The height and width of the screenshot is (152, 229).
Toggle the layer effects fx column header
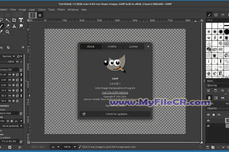tap(219, 115)
